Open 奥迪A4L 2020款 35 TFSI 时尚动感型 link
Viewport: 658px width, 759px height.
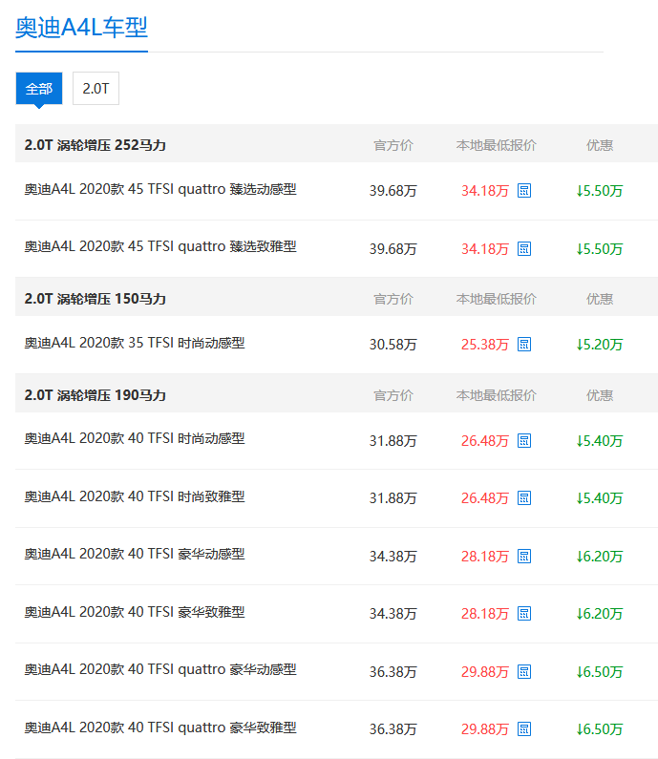[x=135, y=343]
